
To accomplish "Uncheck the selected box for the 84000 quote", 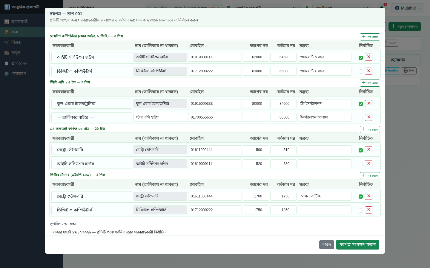I will point(361,104).
